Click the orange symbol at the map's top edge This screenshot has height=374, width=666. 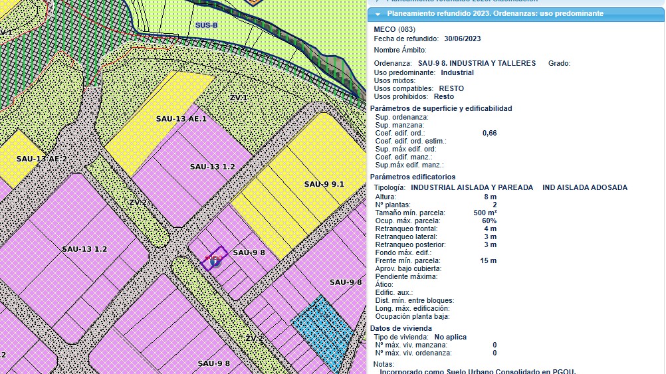coord(253,2)
